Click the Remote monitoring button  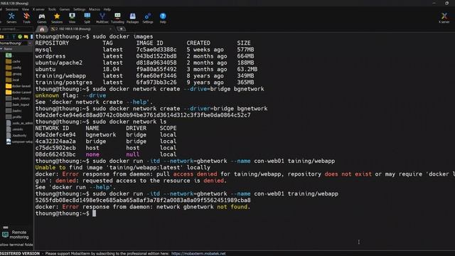(16, 235)
